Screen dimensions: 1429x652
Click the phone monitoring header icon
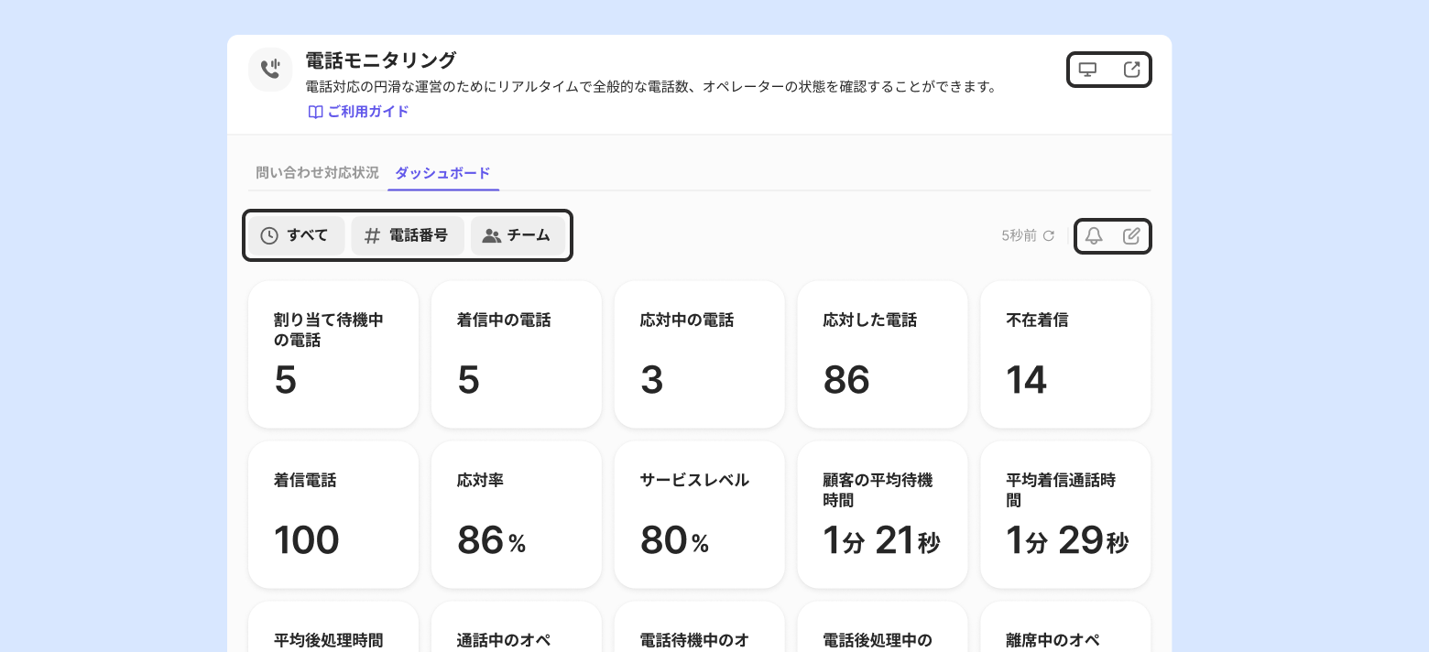coord(270,70)
